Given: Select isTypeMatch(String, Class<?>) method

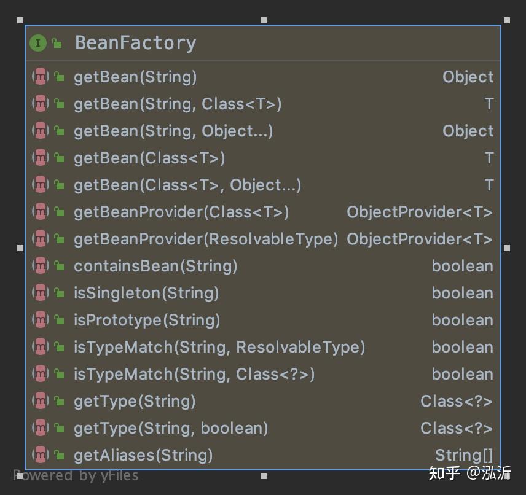Looking at the screenshot, I should coord(194,374).
